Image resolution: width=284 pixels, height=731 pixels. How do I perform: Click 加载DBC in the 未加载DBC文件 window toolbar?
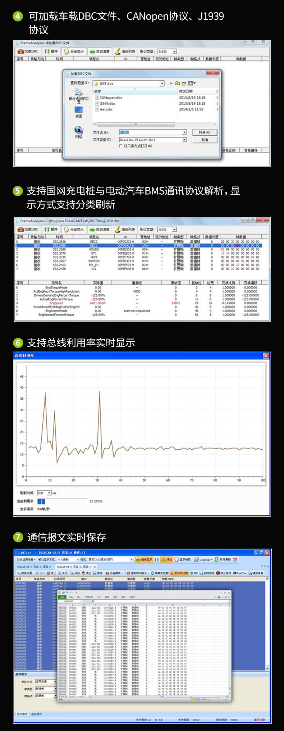pyautogui.click(x=28, y=51)
